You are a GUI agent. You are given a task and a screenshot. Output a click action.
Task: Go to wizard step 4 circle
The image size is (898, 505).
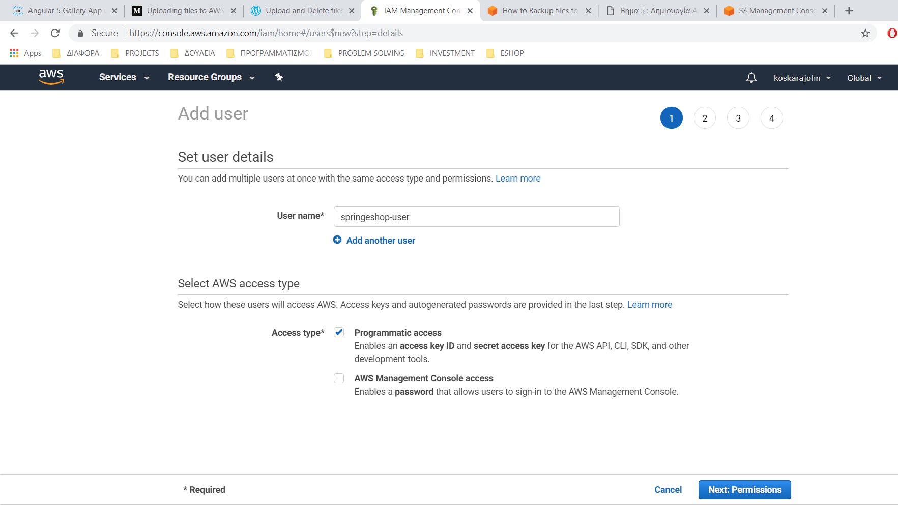click(772, 118)
